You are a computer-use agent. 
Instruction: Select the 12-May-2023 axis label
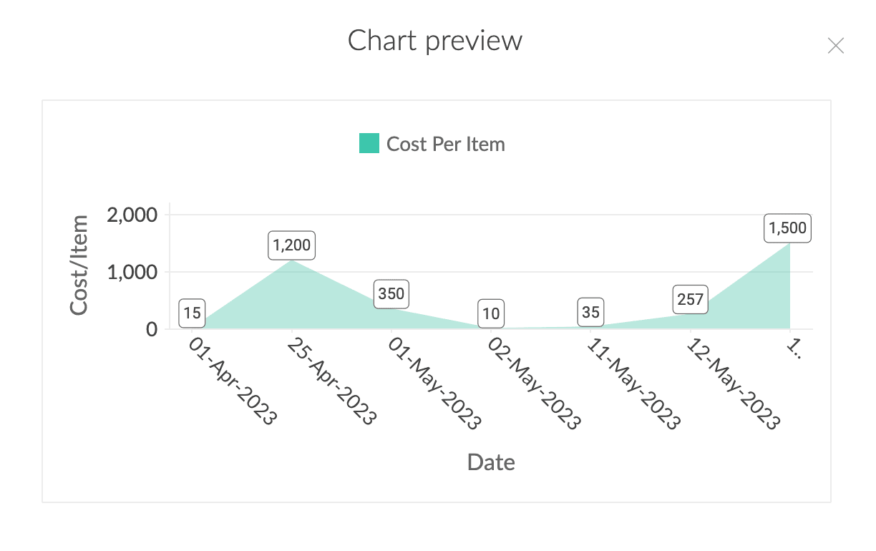(731, 383)
